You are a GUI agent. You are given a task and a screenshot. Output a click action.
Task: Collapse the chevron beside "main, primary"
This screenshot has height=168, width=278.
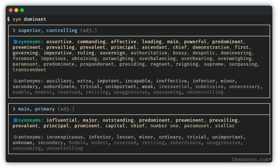pyautogui.click(x=14, y=109)
